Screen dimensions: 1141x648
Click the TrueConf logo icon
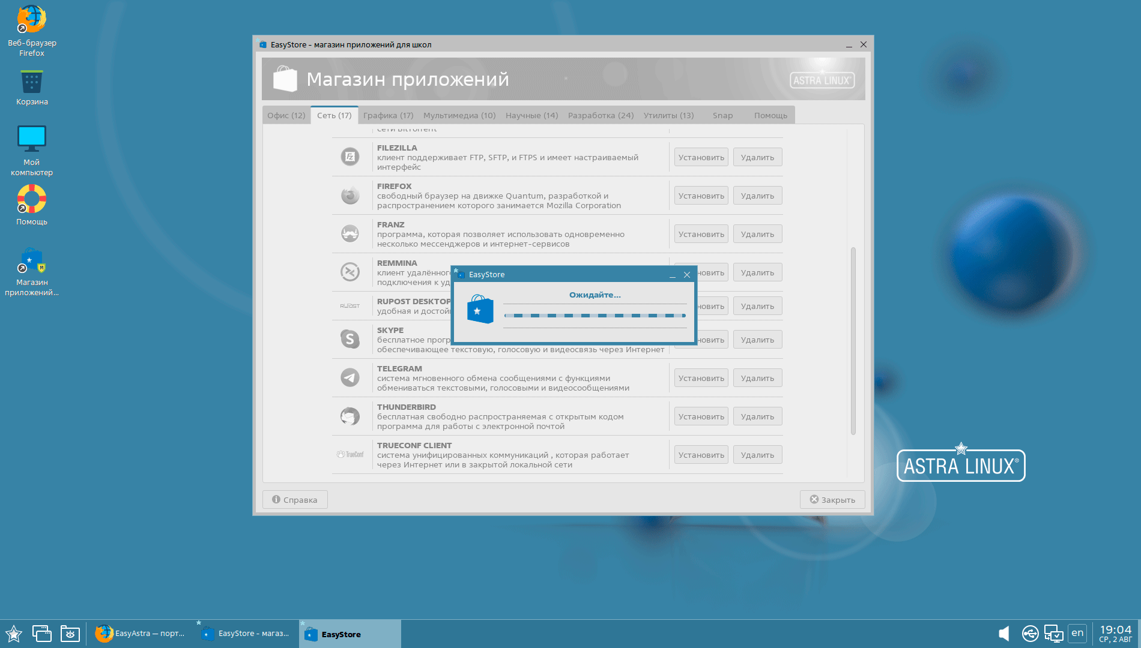point(350,455)
